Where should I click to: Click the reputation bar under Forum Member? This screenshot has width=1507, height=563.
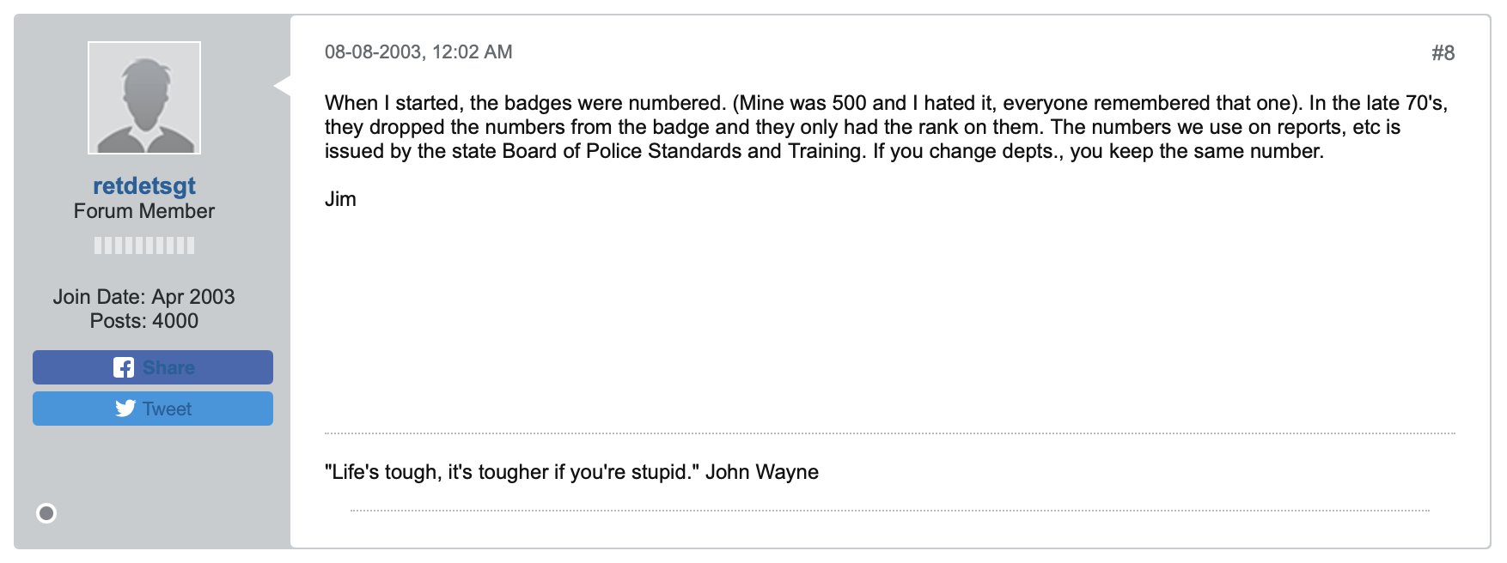[144, 245]
